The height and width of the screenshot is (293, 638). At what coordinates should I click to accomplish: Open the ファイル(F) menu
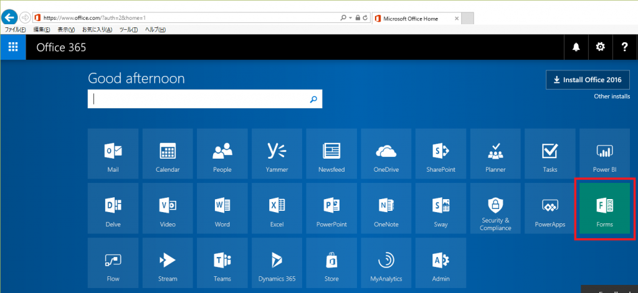click(15, 30)
